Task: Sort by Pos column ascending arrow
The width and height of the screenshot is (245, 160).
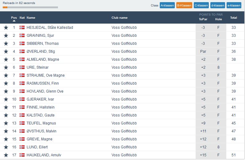Action: tap(14, 21)
